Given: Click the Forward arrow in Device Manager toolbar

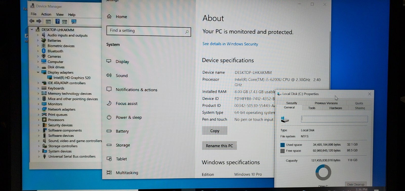Looking at the screenshot, I should (x=39, y=21).
